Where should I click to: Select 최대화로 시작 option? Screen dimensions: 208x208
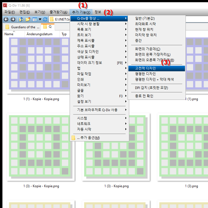point(157,24)
